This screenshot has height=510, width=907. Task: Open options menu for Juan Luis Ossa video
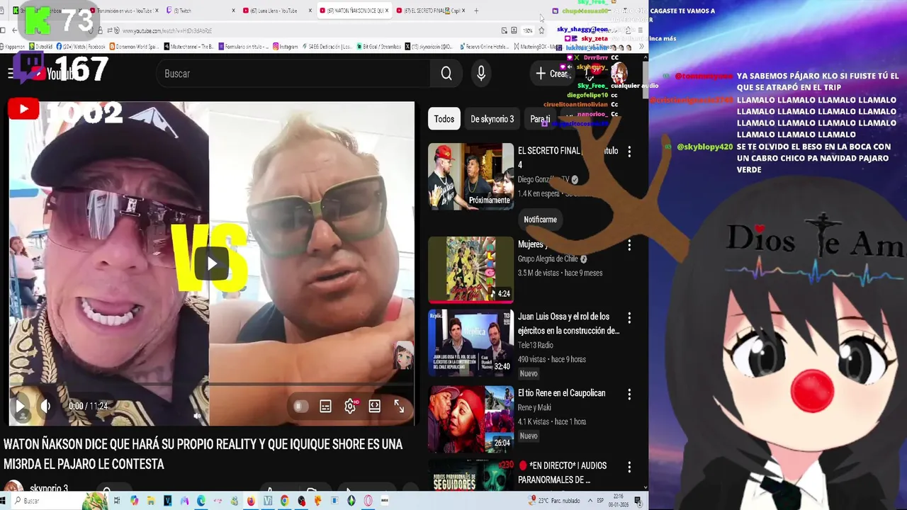(x=629, y=317)
